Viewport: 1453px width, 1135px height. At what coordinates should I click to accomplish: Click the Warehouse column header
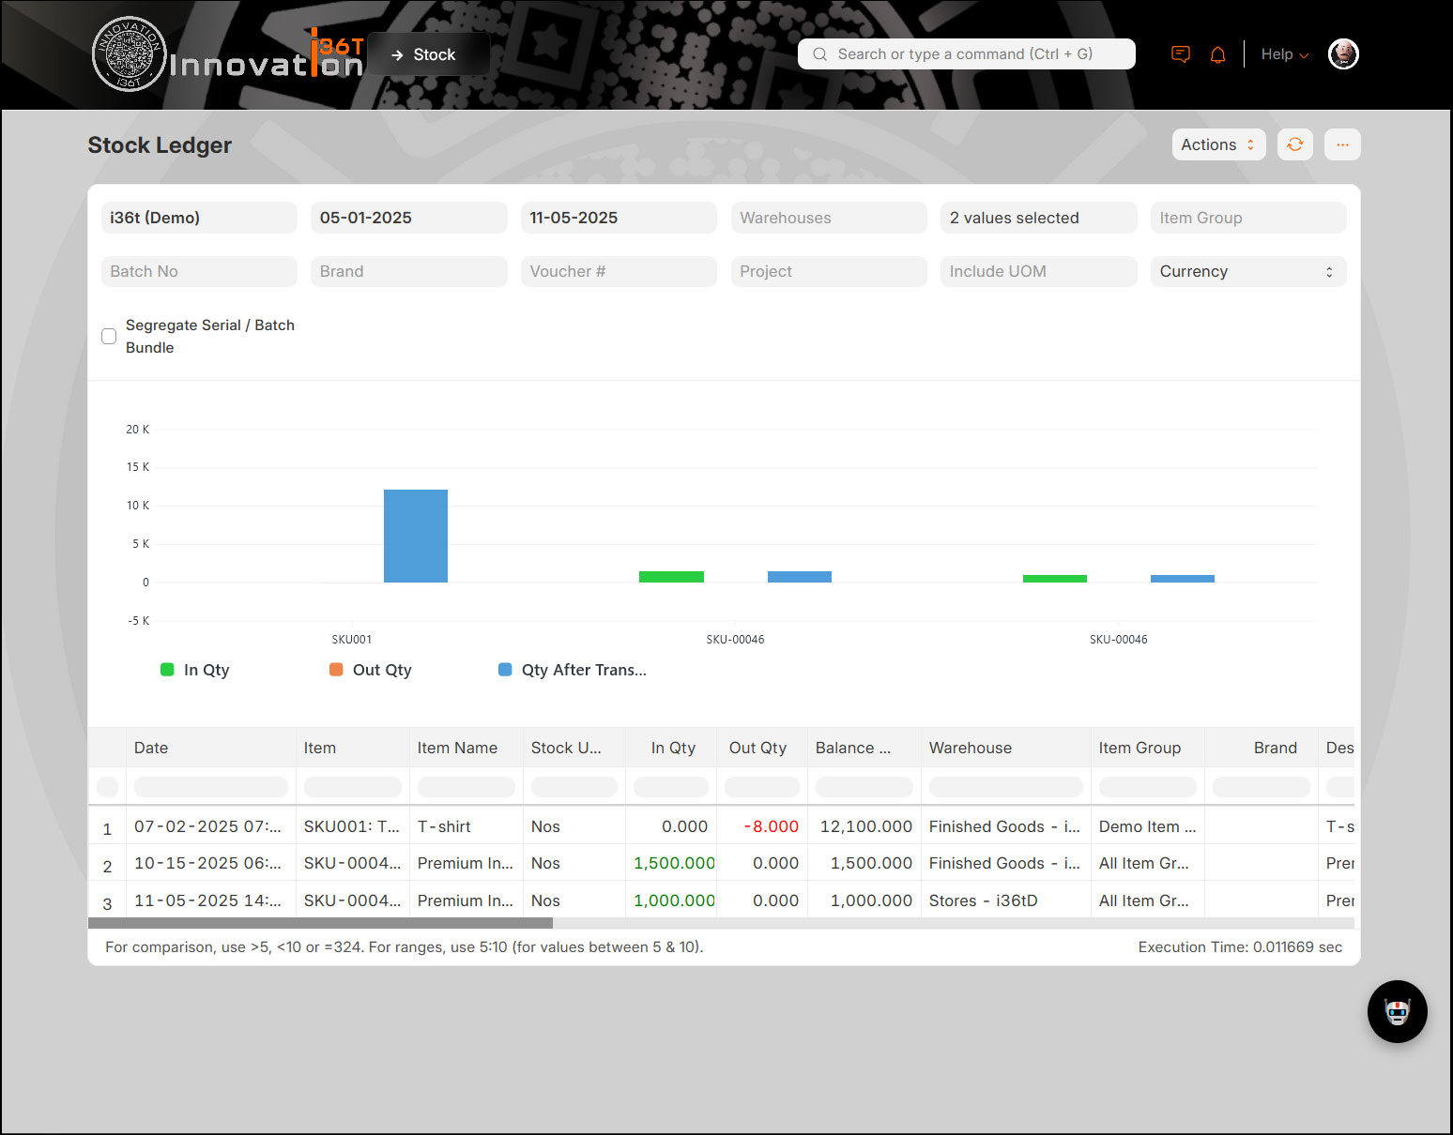point(971,748)
